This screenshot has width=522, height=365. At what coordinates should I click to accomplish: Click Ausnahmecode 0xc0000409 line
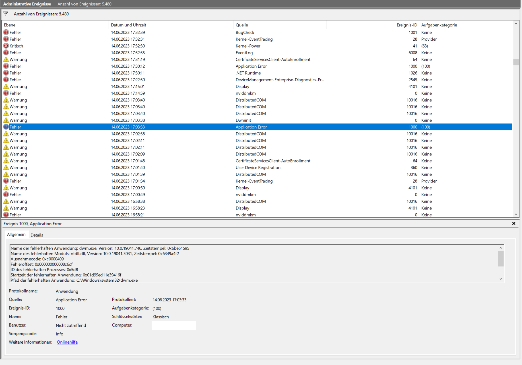[37, 259]
